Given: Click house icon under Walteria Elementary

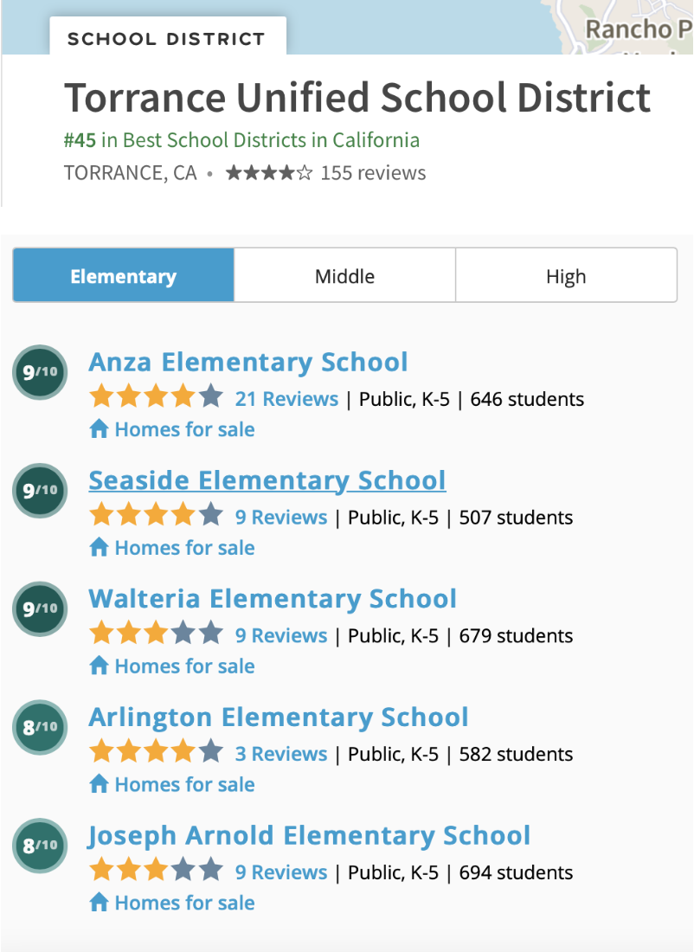Looking at the screenshot, I should click(x=99, y=666).
